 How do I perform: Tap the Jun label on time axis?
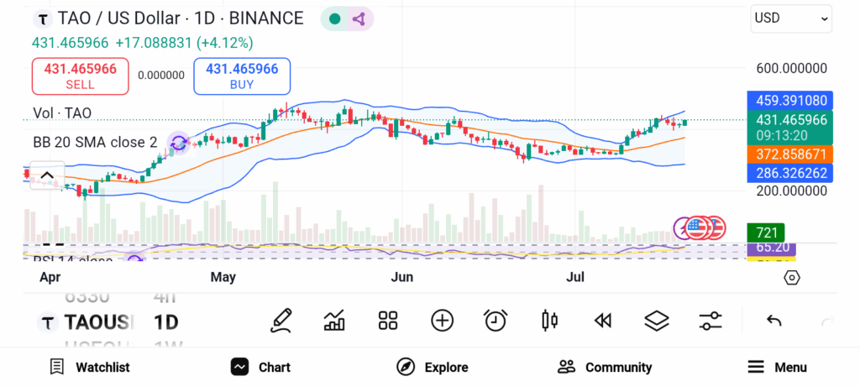pyautogui.click(x=401, y=277)
